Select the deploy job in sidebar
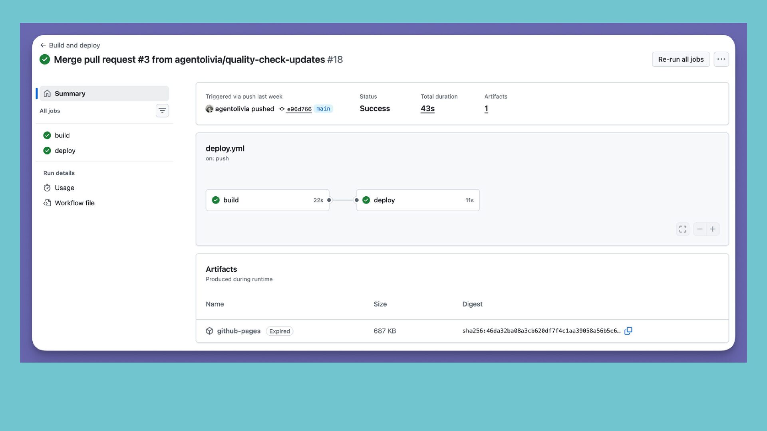 [x=65, y=150]
